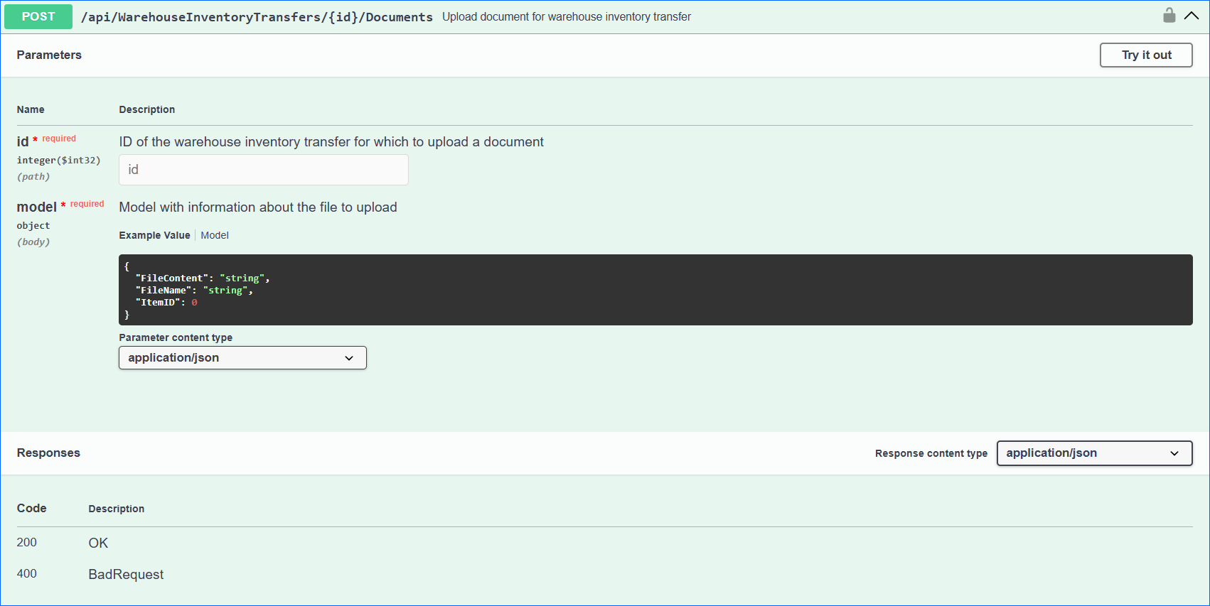Viewport: 1210px width, 606px height.
Task: Switch to the Model tab
Action: point(214,235)
